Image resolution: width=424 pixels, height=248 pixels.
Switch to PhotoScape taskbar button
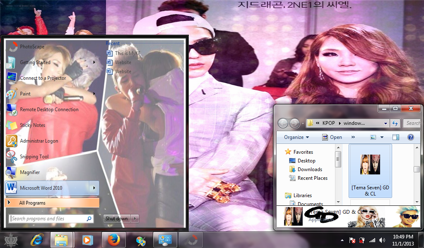191,240
